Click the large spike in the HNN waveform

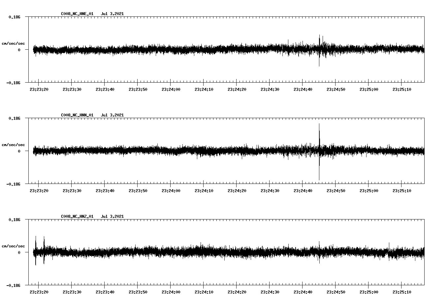tap(319, 152)
